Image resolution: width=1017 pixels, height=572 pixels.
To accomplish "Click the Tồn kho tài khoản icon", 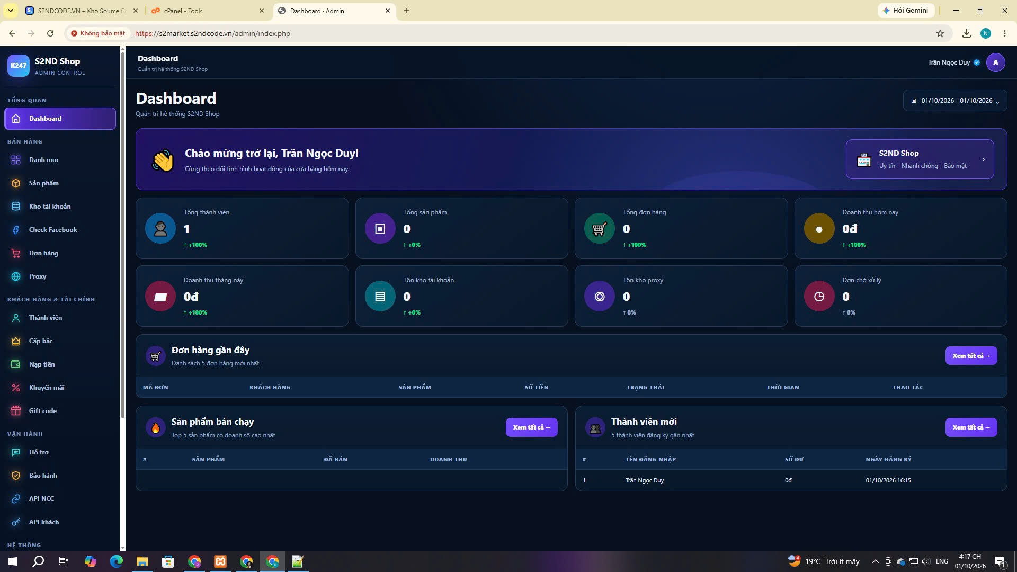I will [380, 297].
